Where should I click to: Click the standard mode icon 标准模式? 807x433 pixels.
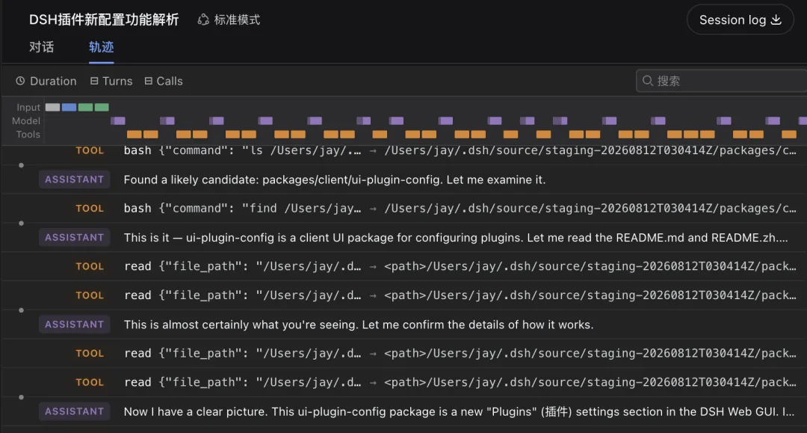pos(203,19)
